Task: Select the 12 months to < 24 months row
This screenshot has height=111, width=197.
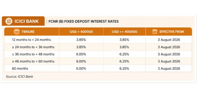Action: (x=98, y=40)
